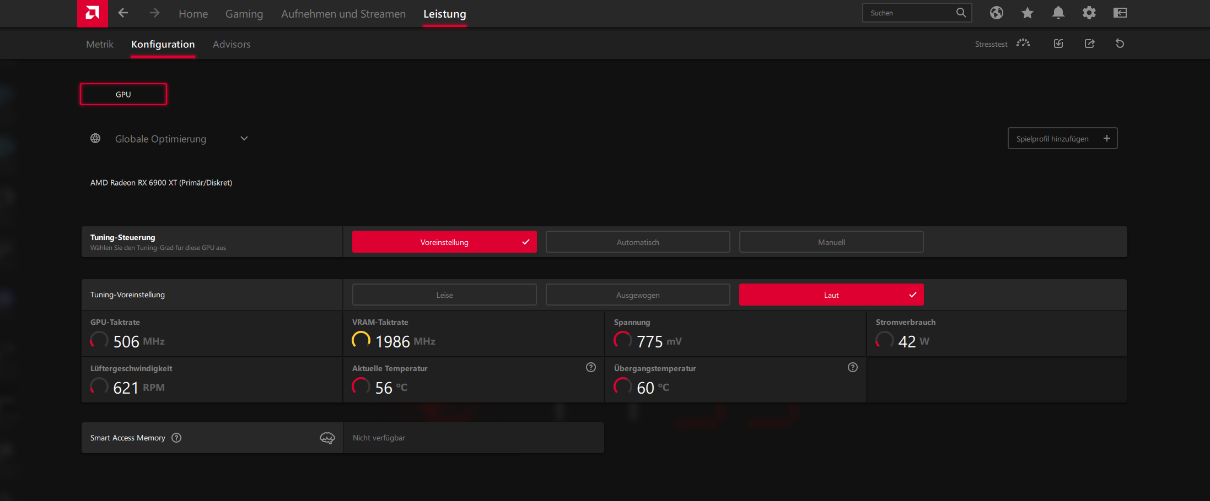Click the 42 W value
The width and height of the screenshot is (1210, 501).
(x=913, y=341)
